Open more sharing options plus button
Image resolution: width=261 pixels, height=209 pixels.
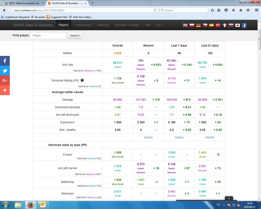tap(5, 90)
